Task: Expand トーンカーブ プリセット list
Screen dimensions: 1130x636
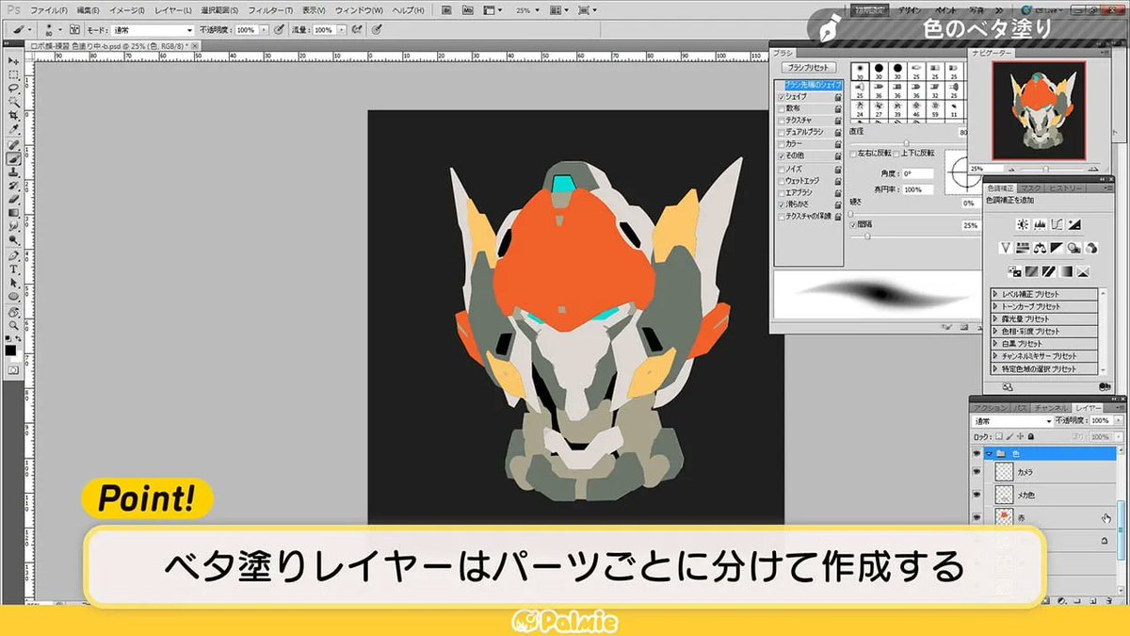Action: [996, 307]
